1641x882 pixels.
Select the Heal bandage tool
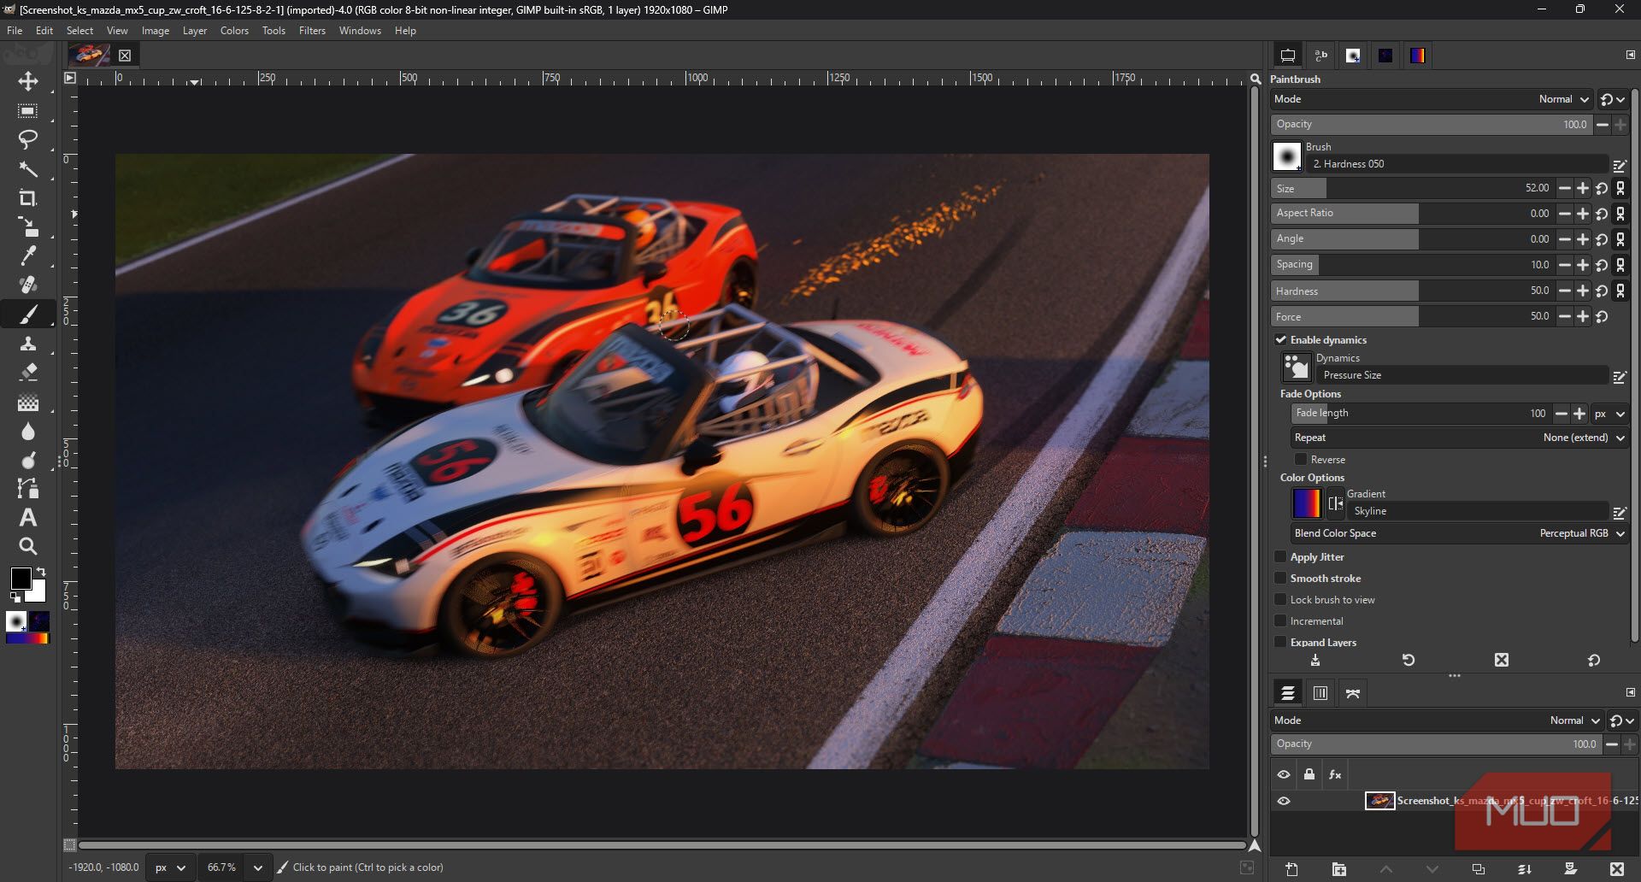[28, 285]
